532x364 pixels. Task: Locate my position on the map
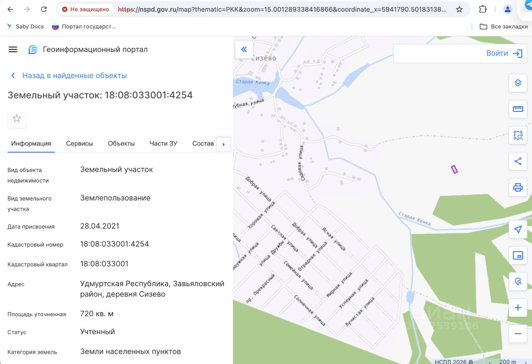(518, 229)
